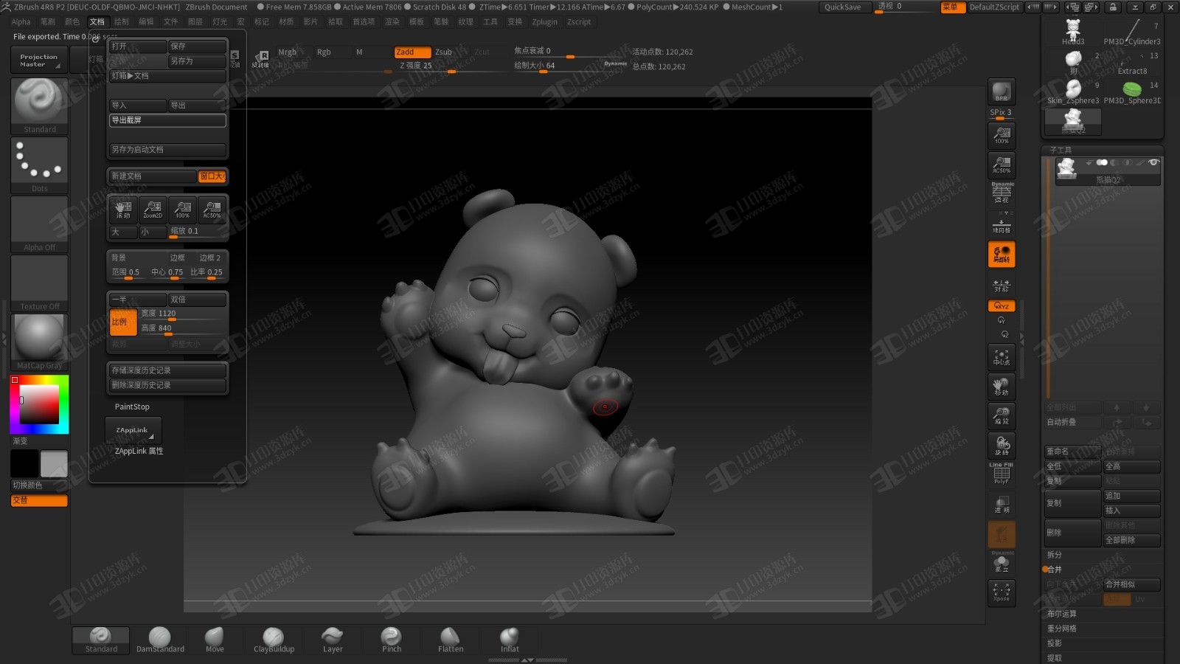This screenshot has width=1180, height=664.
Task: Pick DamStandard brush from bottom shelf
Action: point(160,640)
